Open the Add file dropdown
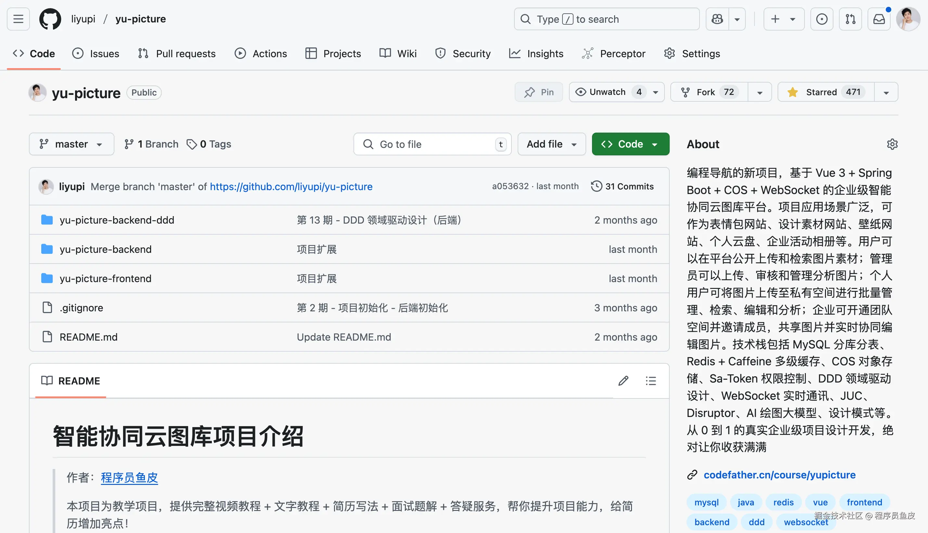The image size is (928, 533). click(x=551, y=144)
